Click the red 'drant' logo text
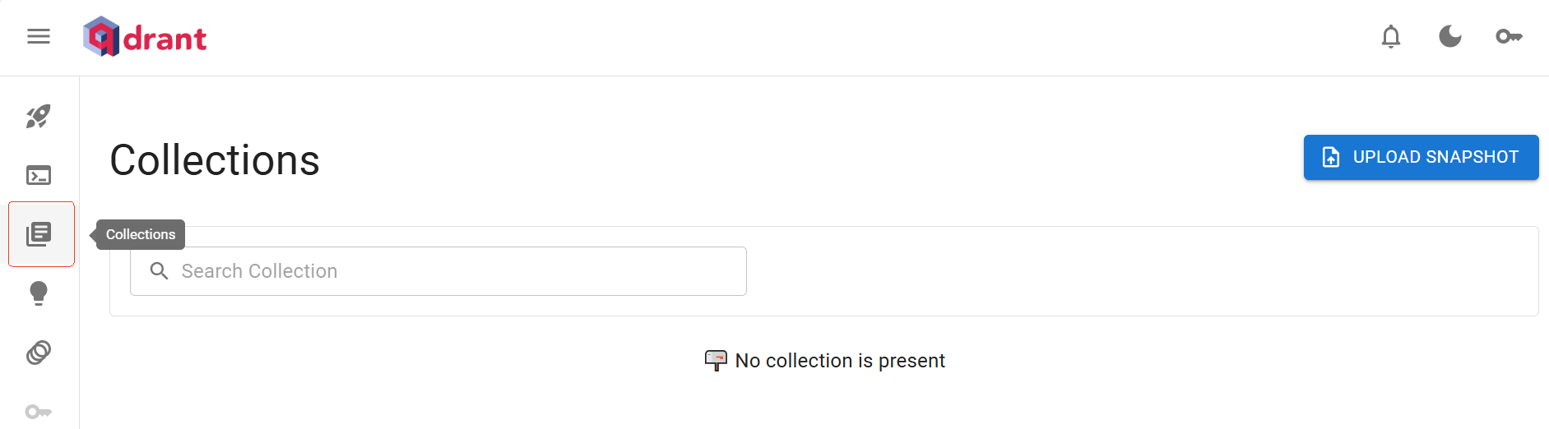 point(165,39)
